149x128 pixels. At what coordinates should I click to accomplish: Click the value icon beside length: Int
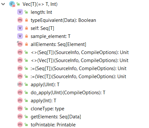(x=20, y=12)
